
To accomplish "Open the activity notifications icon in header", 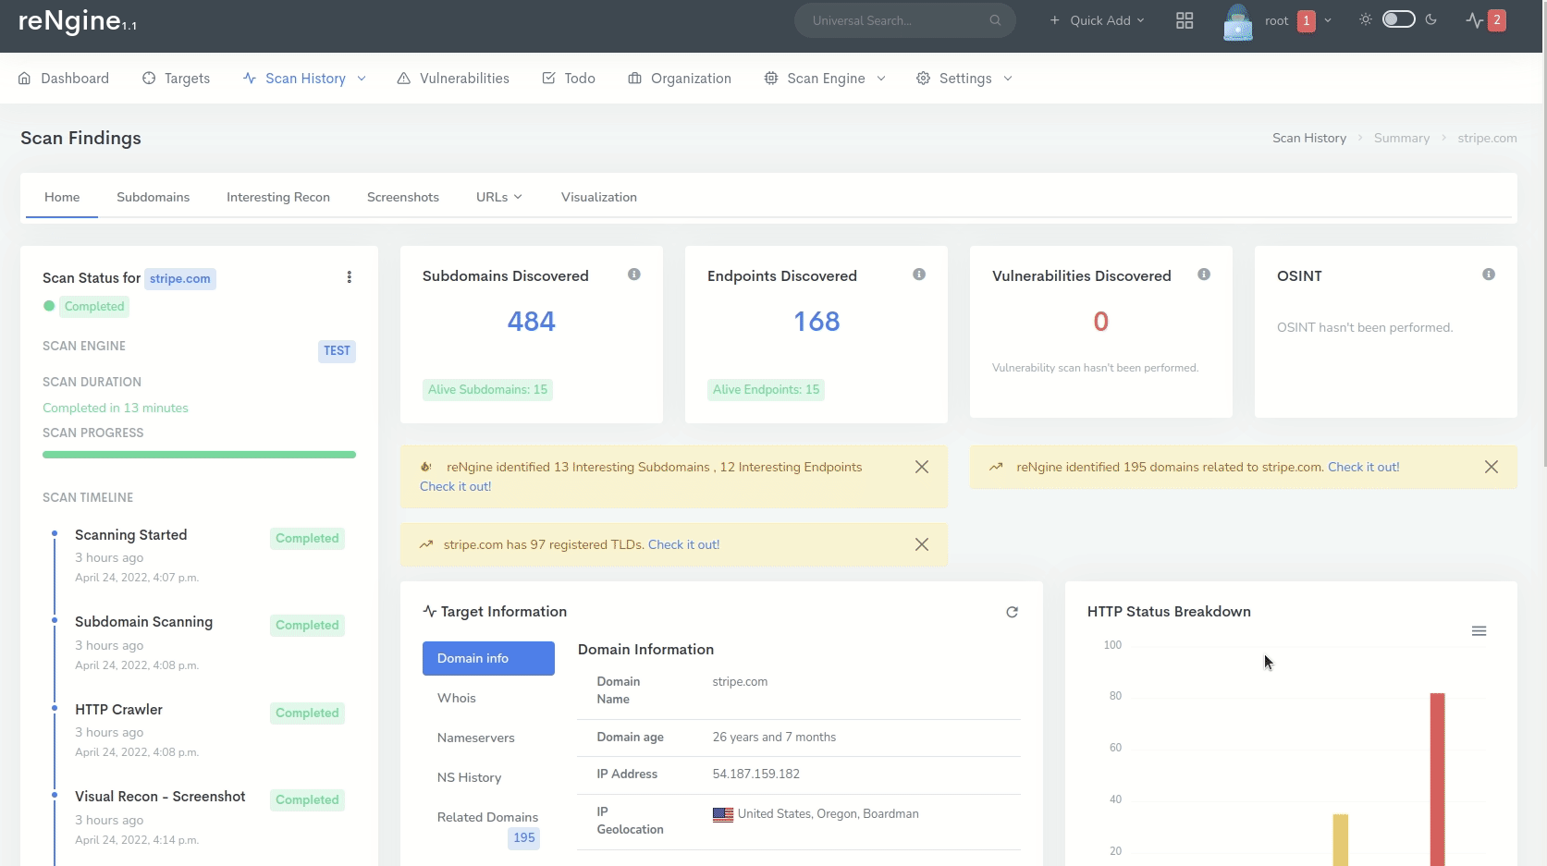I will [x=1476, y=20].
